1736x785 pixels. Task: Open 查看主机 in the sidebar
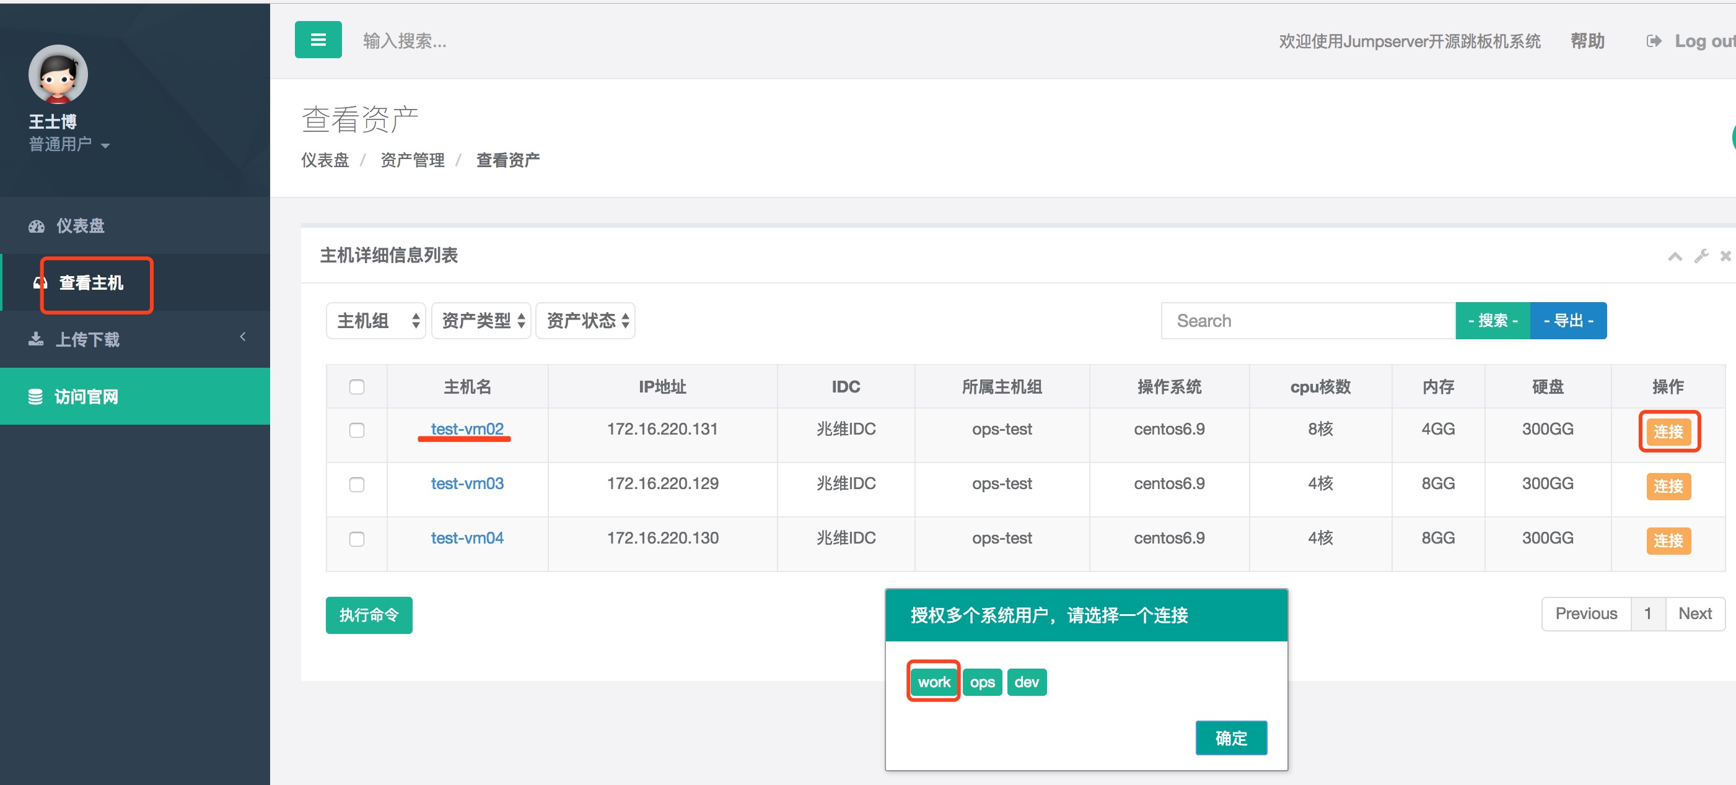pyautogui.click(x=91, y=283)
